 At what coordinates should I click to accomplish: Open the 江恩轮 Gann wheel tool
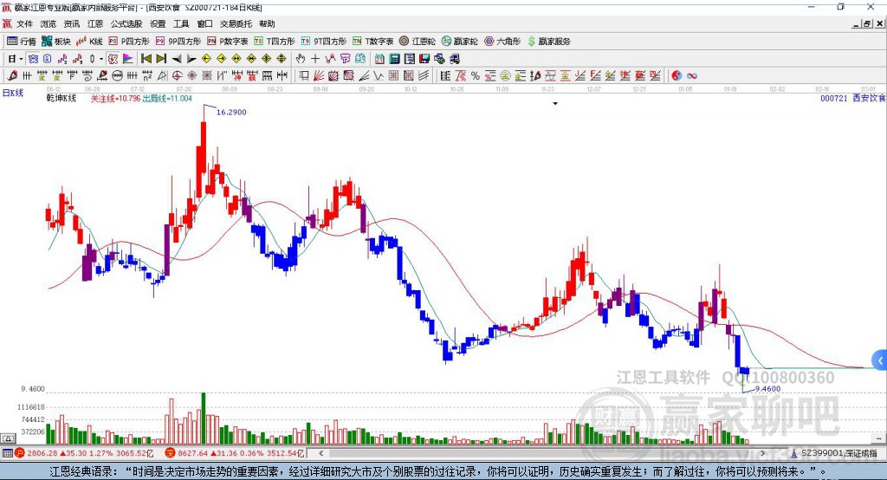pyautogui.click(x=418, y=42)
